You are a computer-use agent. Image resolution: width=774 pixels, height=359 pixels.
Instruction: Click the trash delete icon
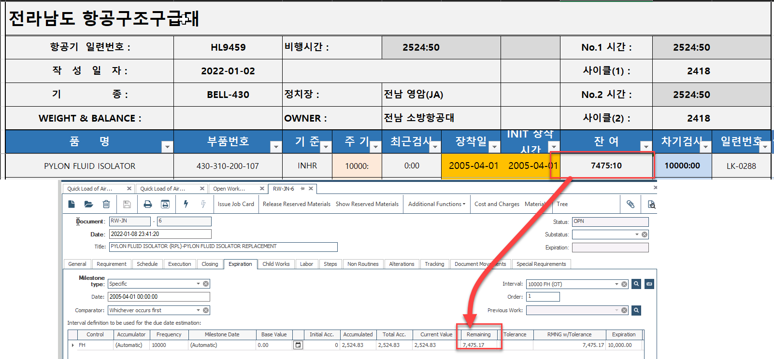106,204
